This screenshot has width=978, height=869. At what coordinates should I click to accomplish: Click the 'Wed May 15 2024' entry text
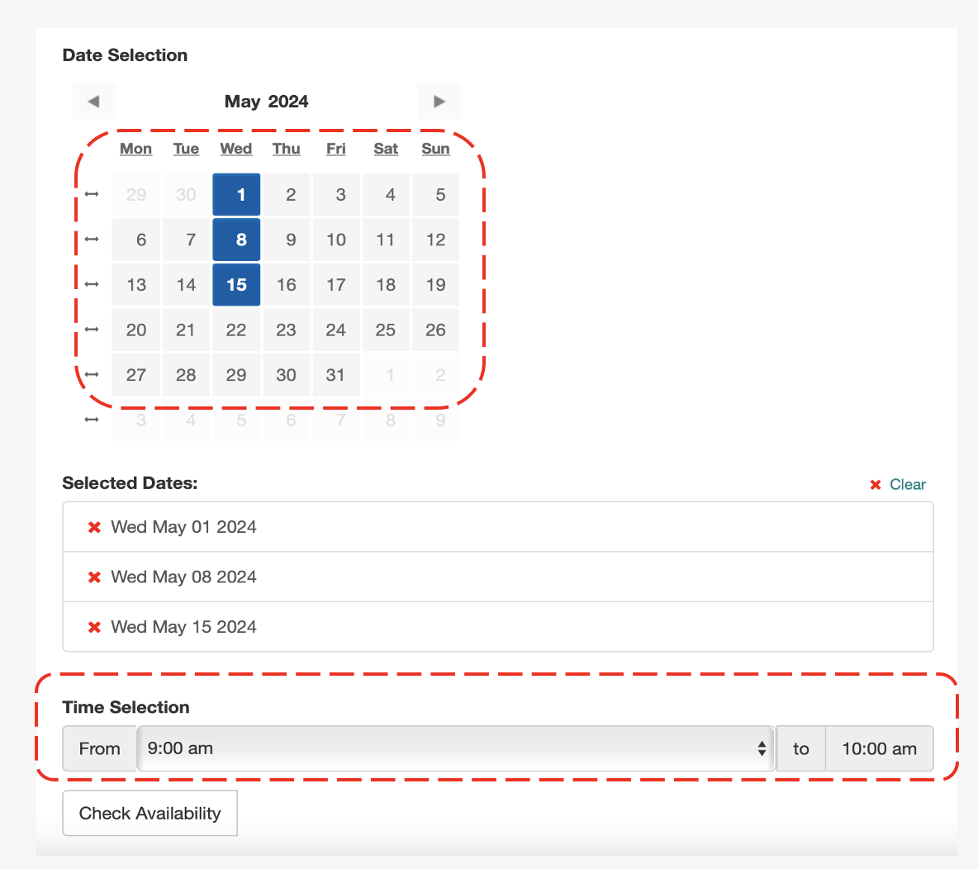coord(183,627)
